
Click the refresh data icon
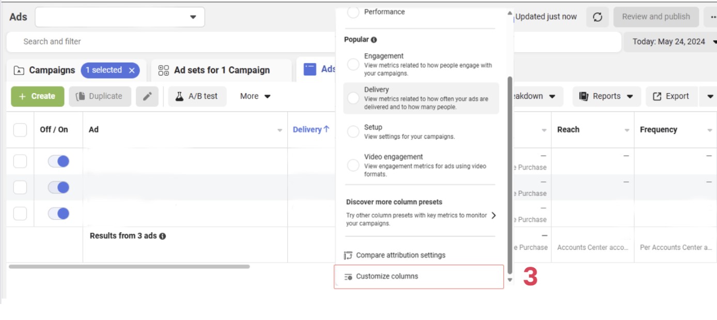598,17
